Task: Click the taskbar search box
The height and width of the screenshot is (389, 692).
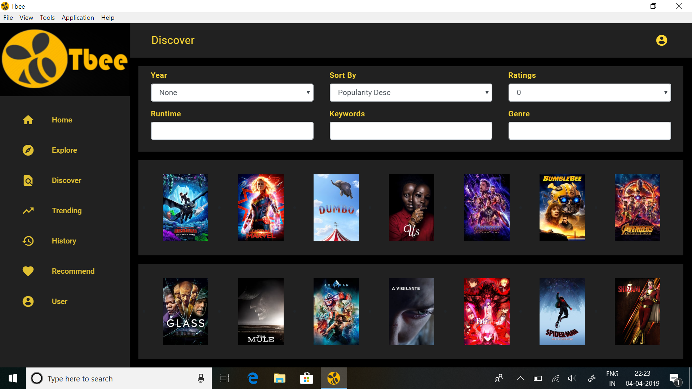Action: coord(119,378)
